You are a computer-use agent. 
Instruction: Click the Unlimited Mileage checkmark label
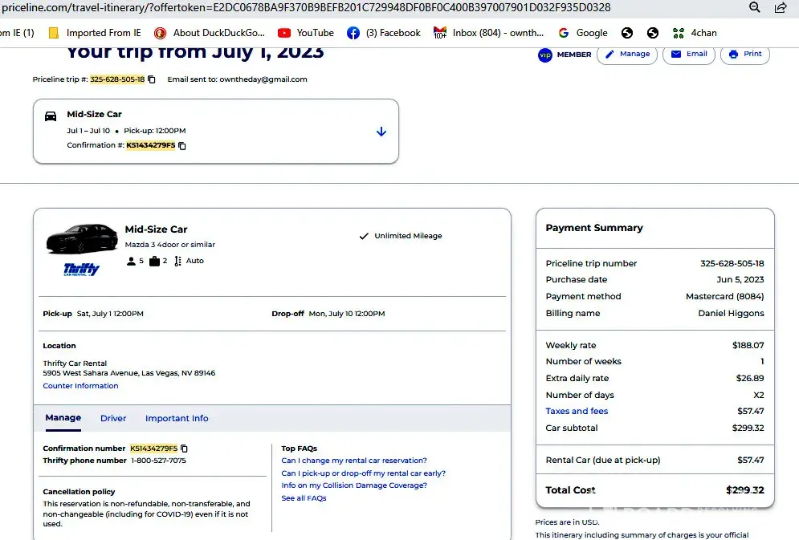tap(401, 236)
